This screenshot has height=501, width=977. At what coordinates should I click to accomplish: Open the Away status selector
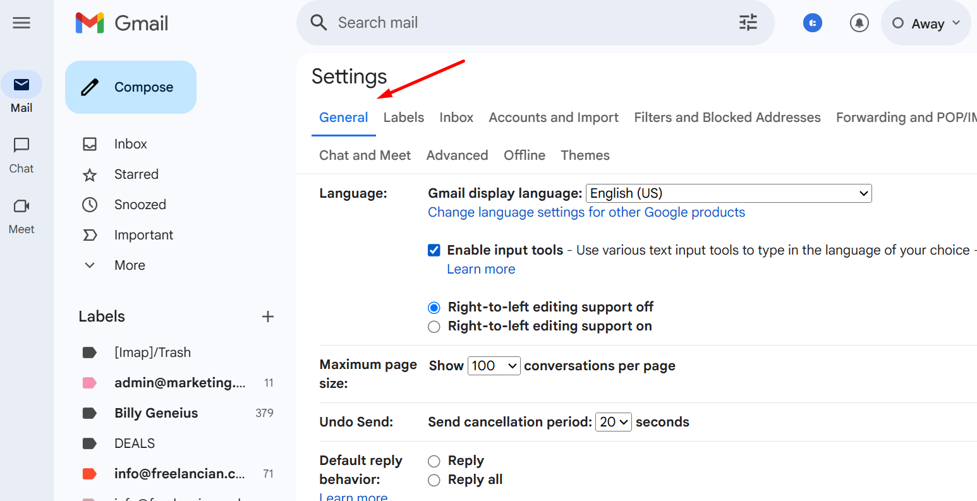(x=925, y=23)
